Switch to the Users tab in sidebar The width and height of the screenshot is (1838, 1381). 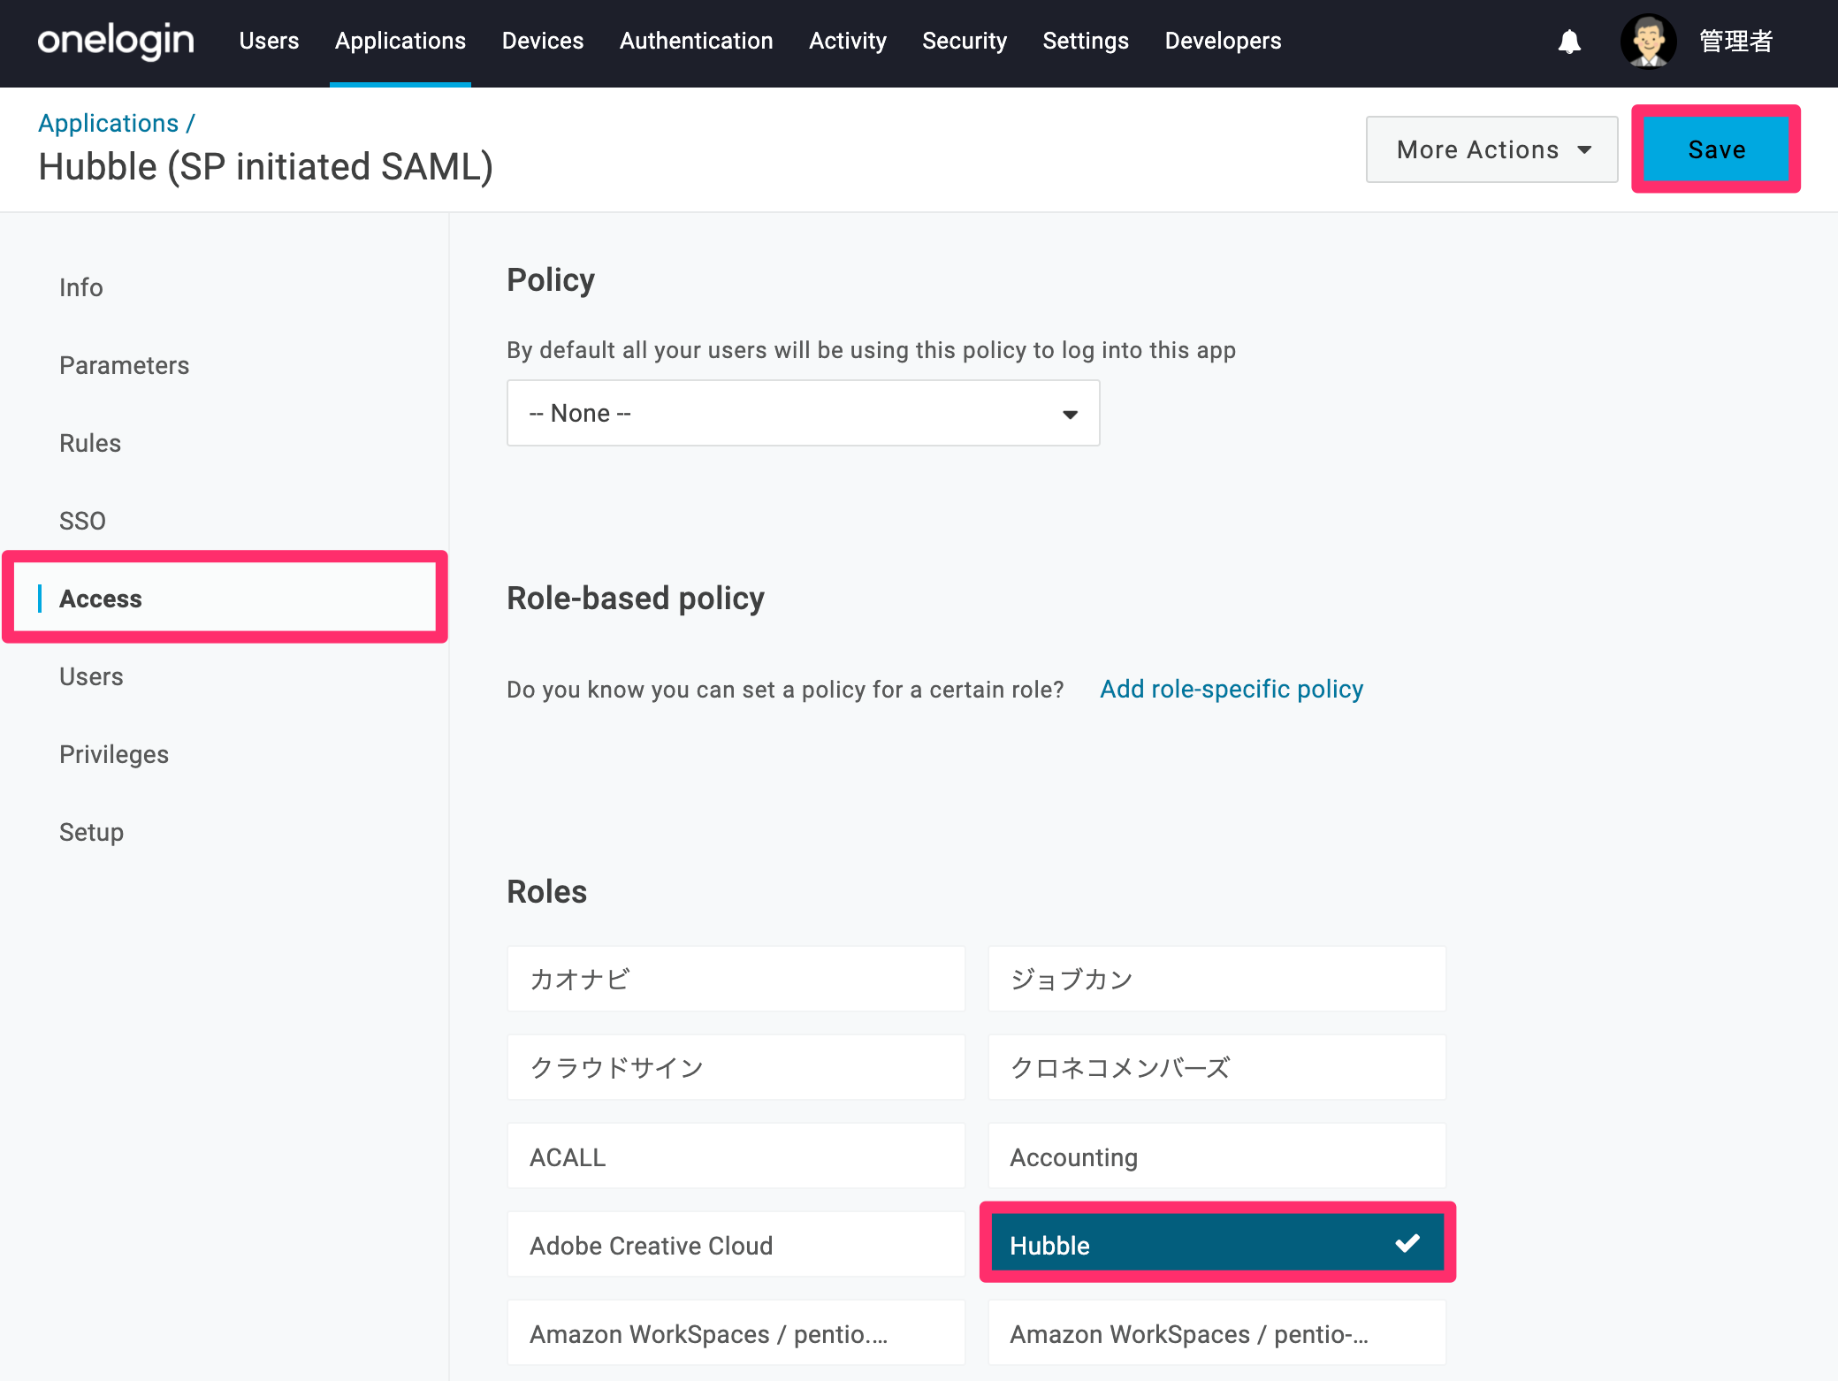[91, 676]
